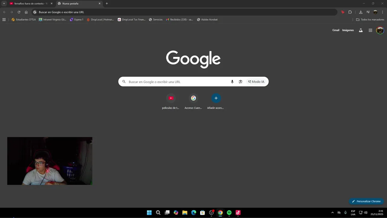This screenshot has height=218, width=387.
Task: Open Recibidos (330) Gmail bookmark
Action: point(179,20)
